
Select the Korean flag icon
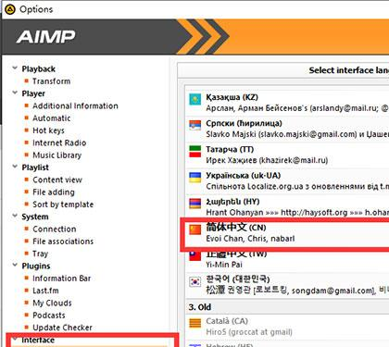pos(194,281)
